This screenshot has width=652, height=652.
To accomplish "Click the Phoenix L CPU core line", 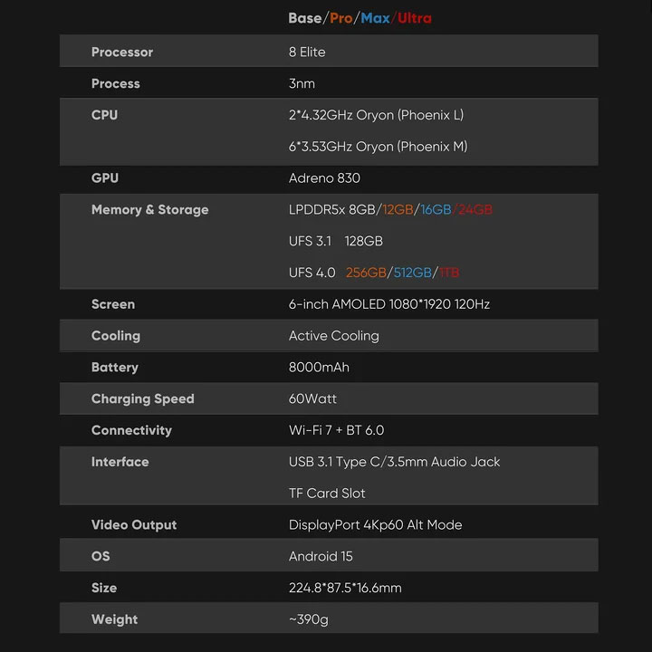I will [x=376, y=116].
